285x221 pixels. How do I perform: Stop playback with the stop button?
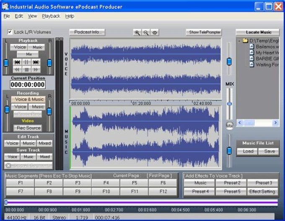pyautogui.click(x=26, y=69)
